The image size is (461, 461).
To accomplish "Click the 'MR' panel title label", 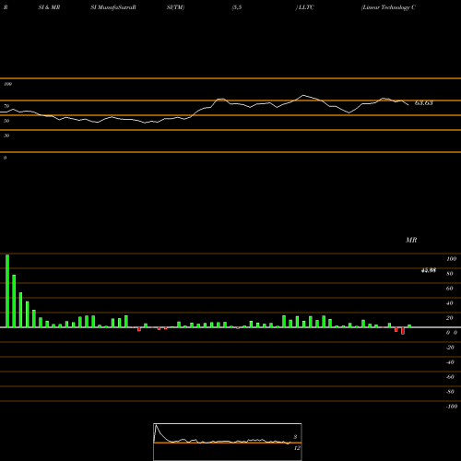I will tap(411, 240).
